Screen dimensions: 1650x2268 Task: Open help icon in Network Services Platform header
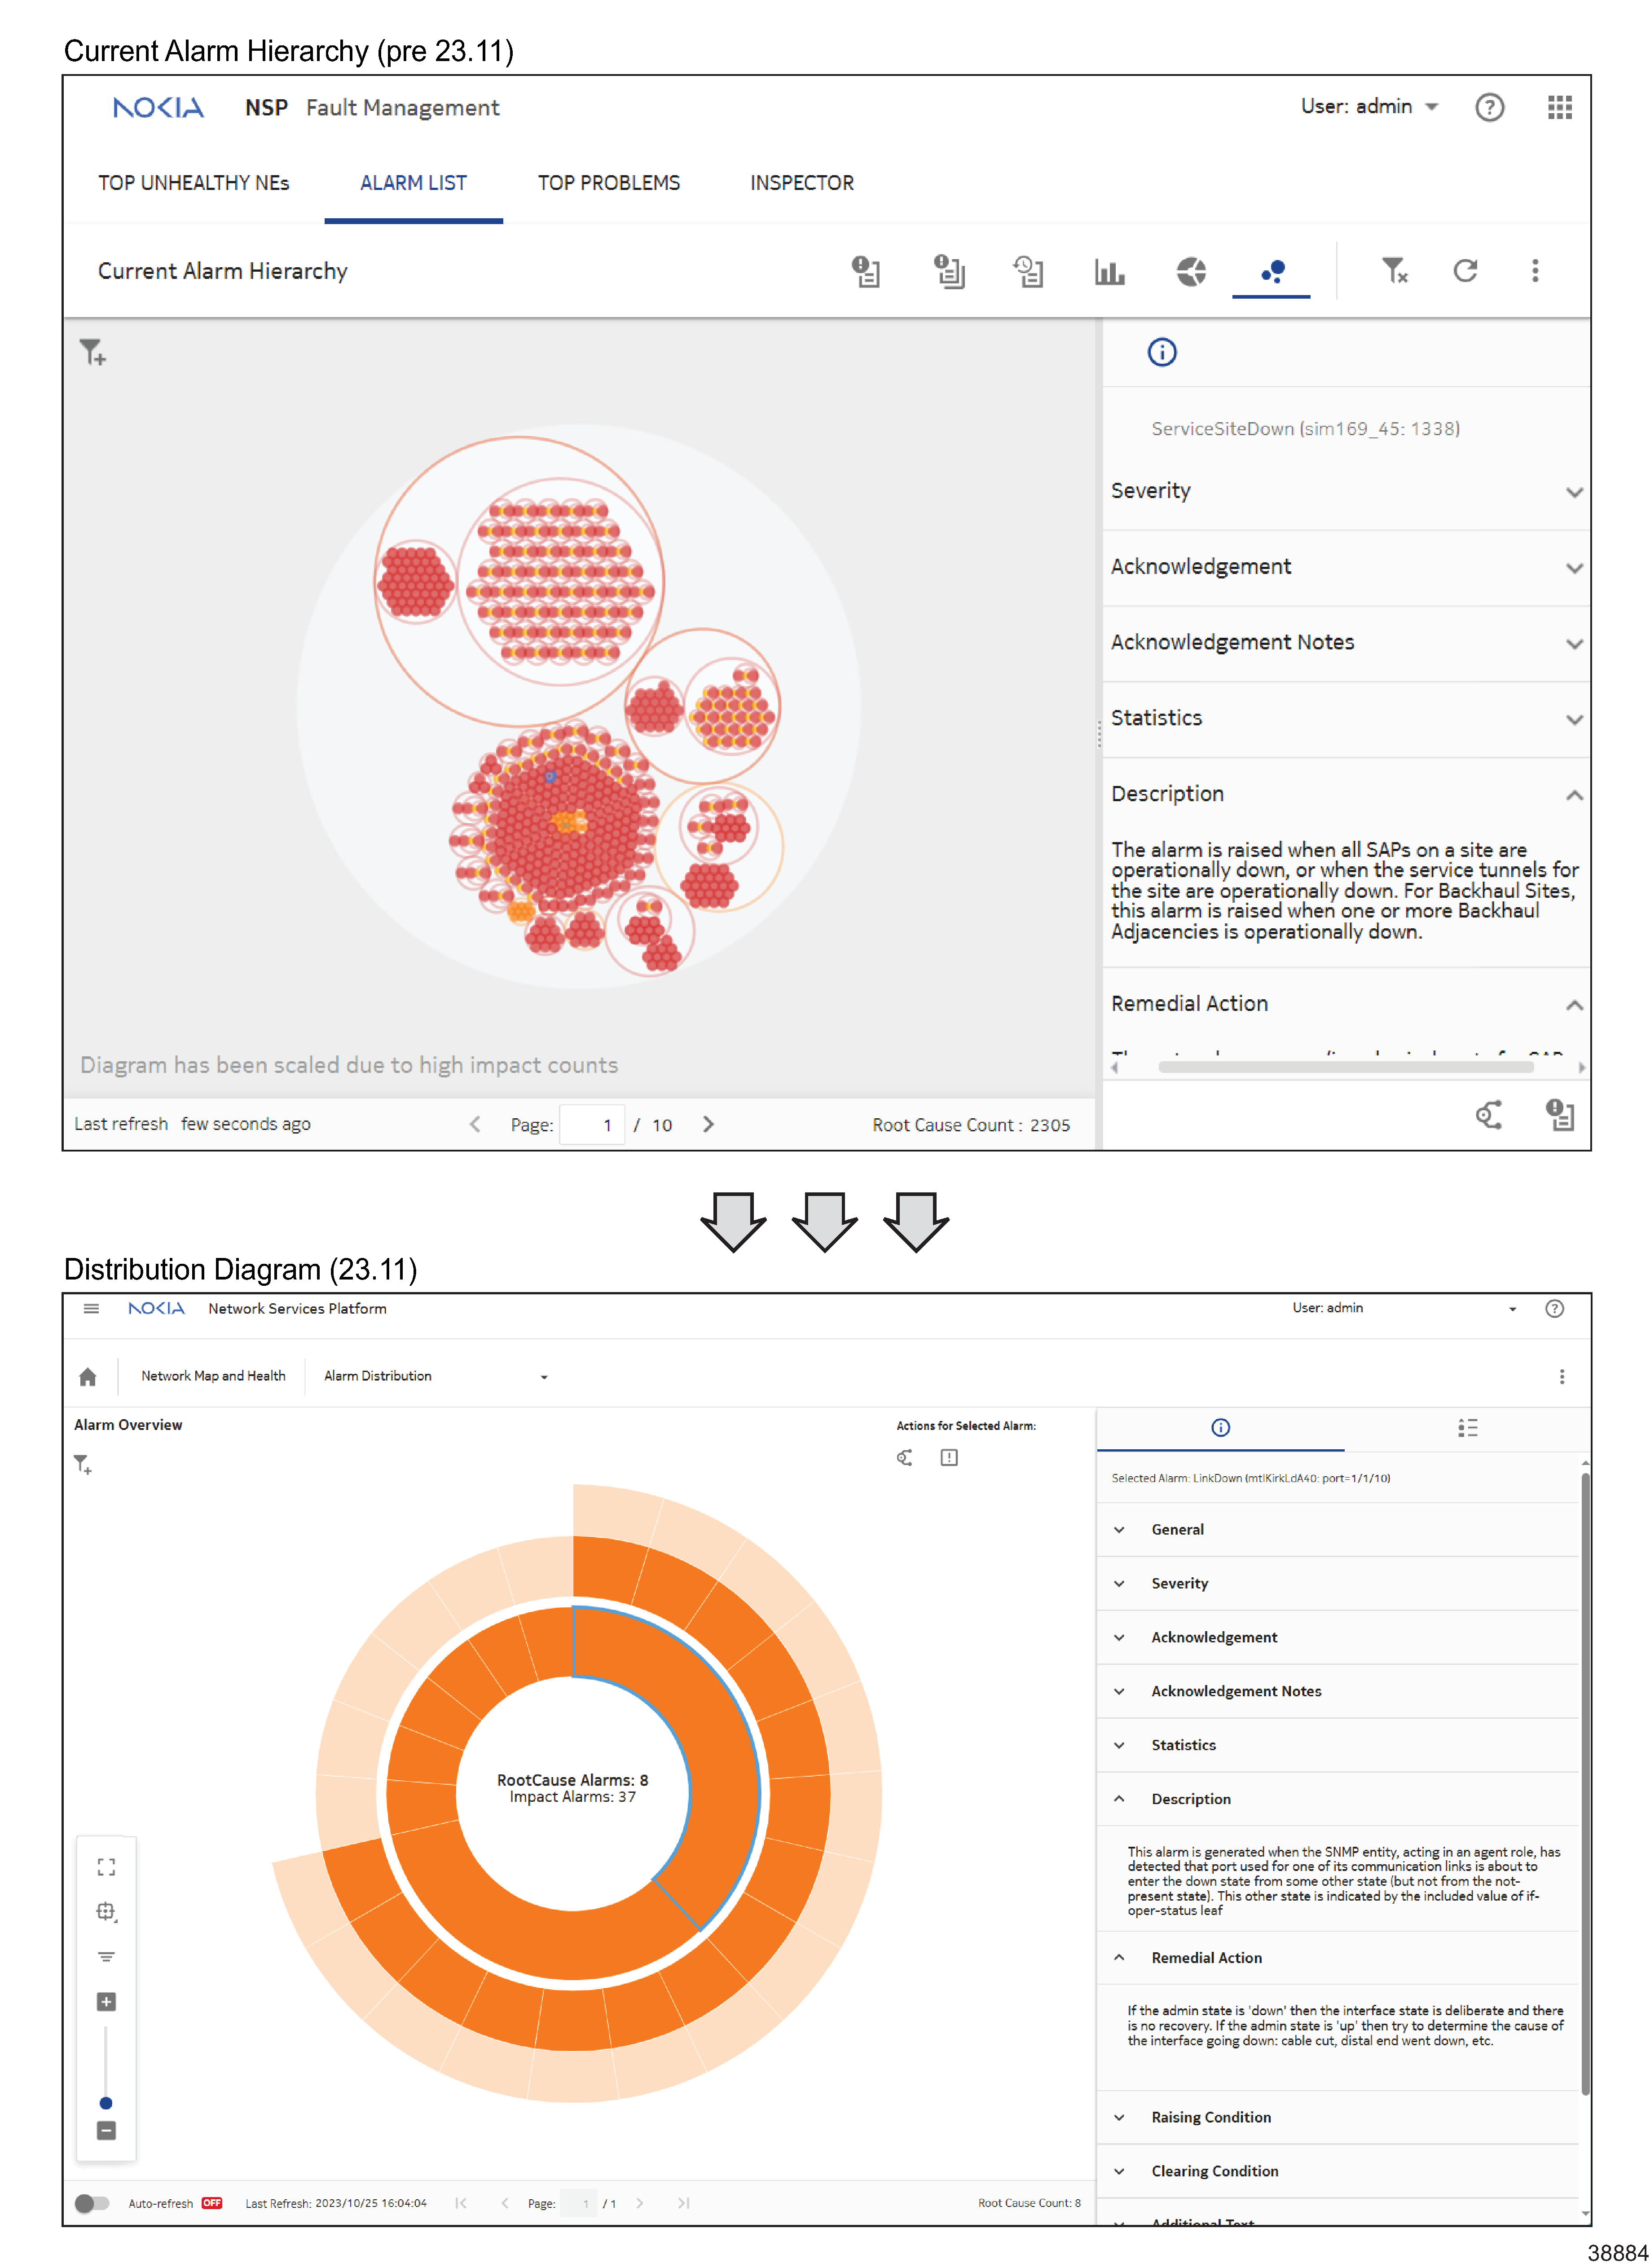(1554, 1308)
